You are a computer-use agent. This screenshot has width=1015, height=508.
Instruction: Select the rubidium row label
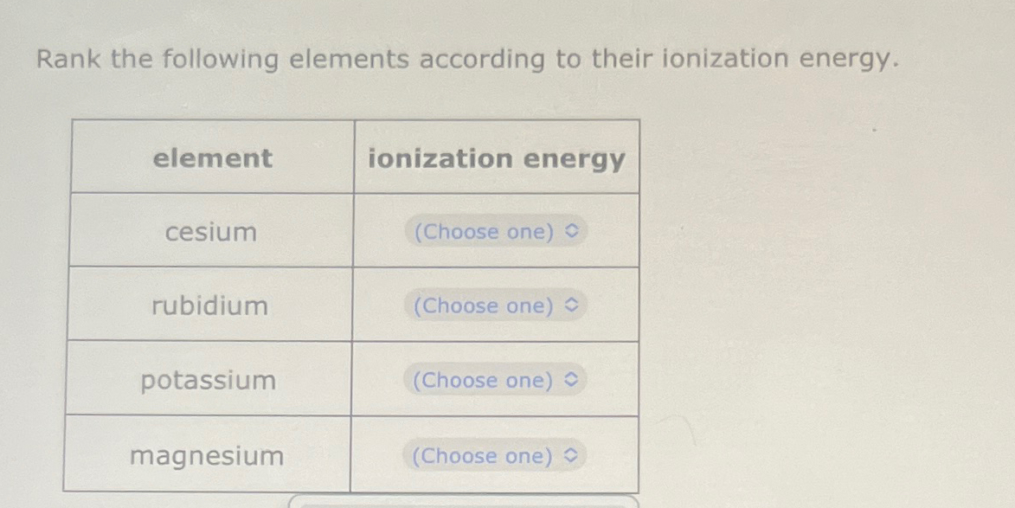coord(210,305)
